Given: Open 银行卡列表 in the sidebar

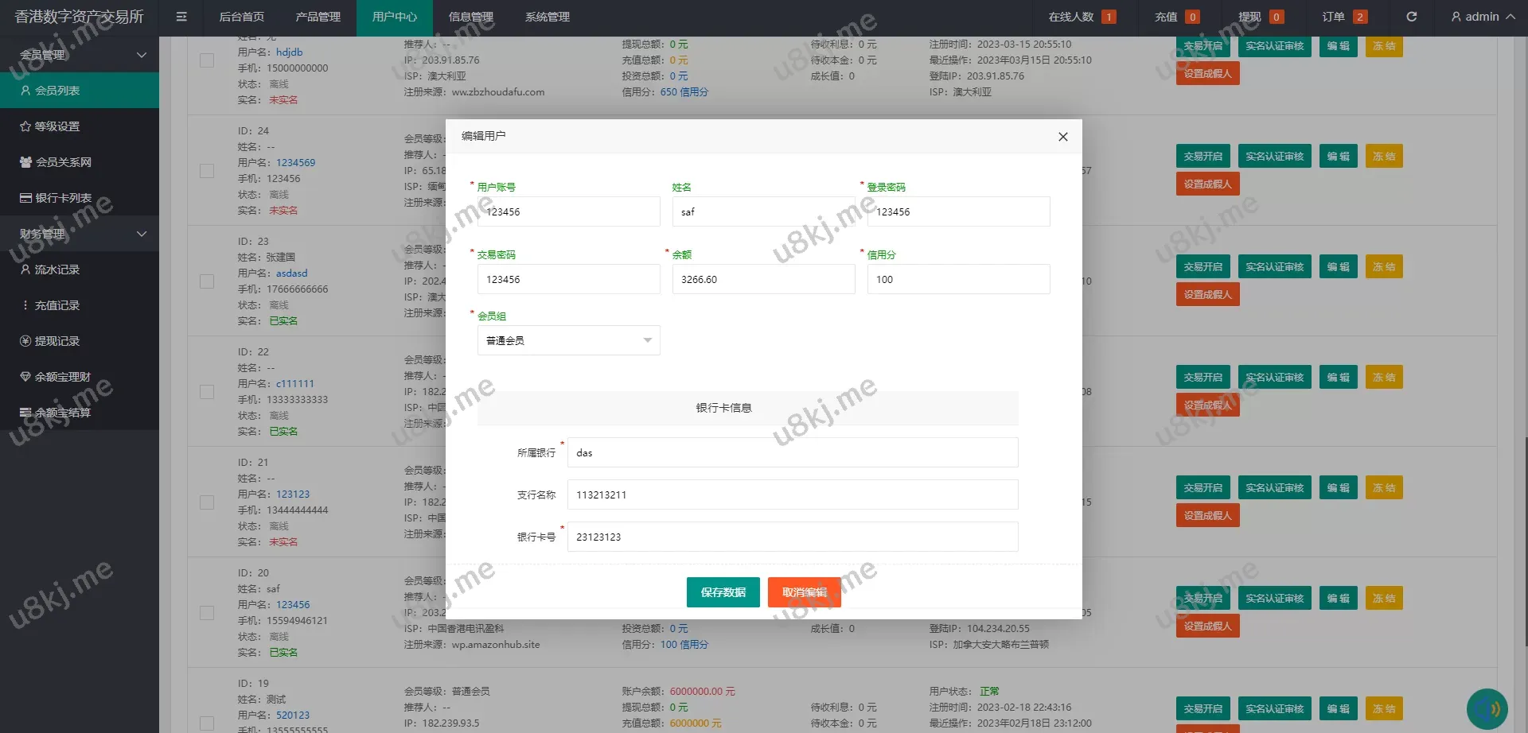Looking at the screenshot, I should 62,198.
